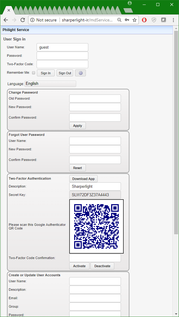The image size is (179, 317).
Task: Focus the Old Password field
Action: (95, 99)
